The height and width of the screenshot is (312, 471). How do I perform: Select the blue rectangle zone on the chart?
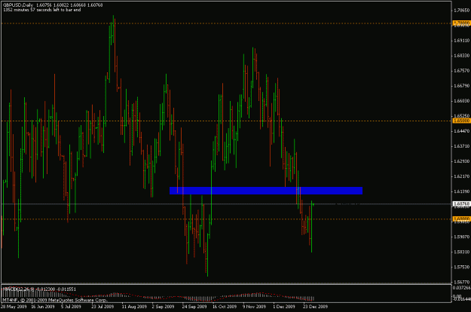tap(266, 191)
